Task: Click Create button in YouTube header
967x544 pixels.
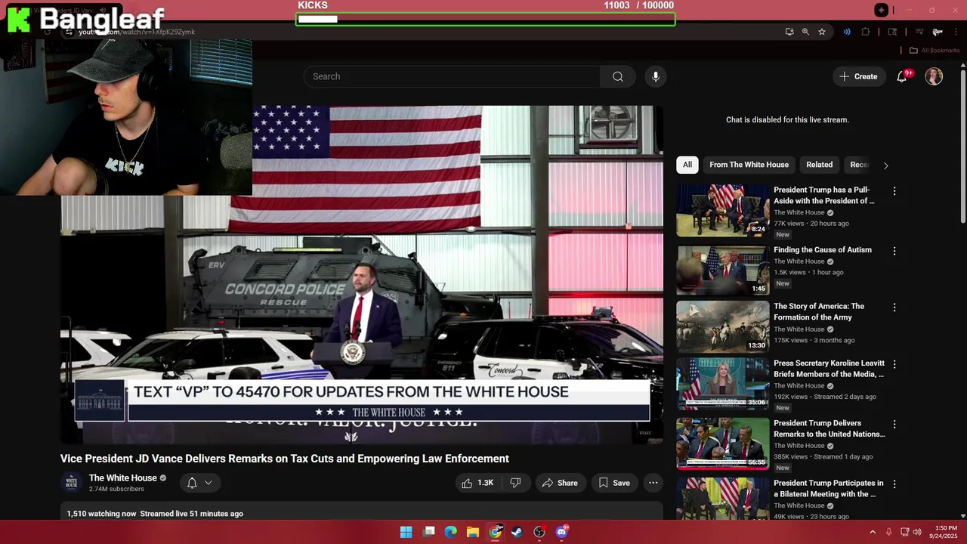Action: pyautogui.click(x=859, y=76)
